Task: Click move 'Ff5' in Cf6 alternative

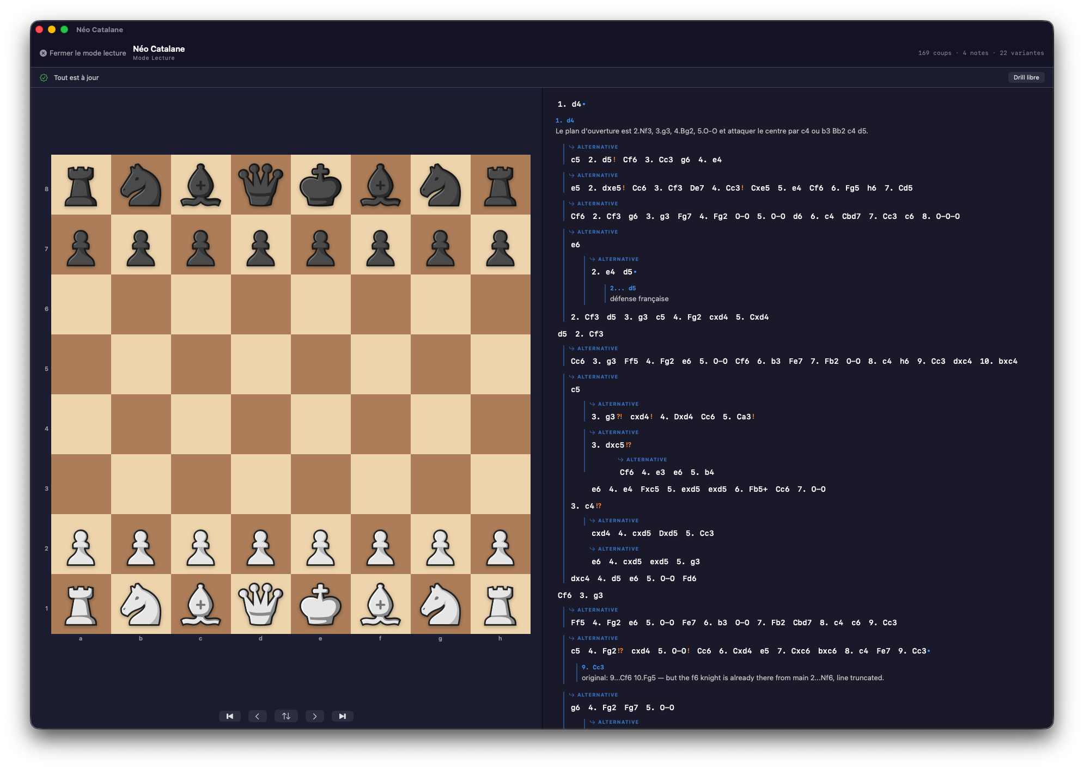Action: coord(577,623)
